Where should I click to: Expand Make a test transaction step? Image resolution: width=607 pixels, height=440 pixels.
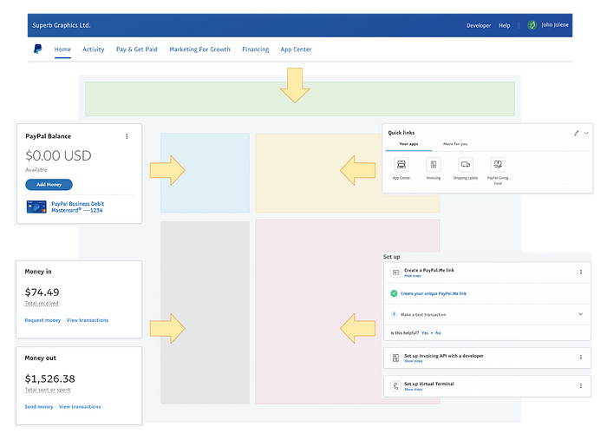[x=580, y=314]
